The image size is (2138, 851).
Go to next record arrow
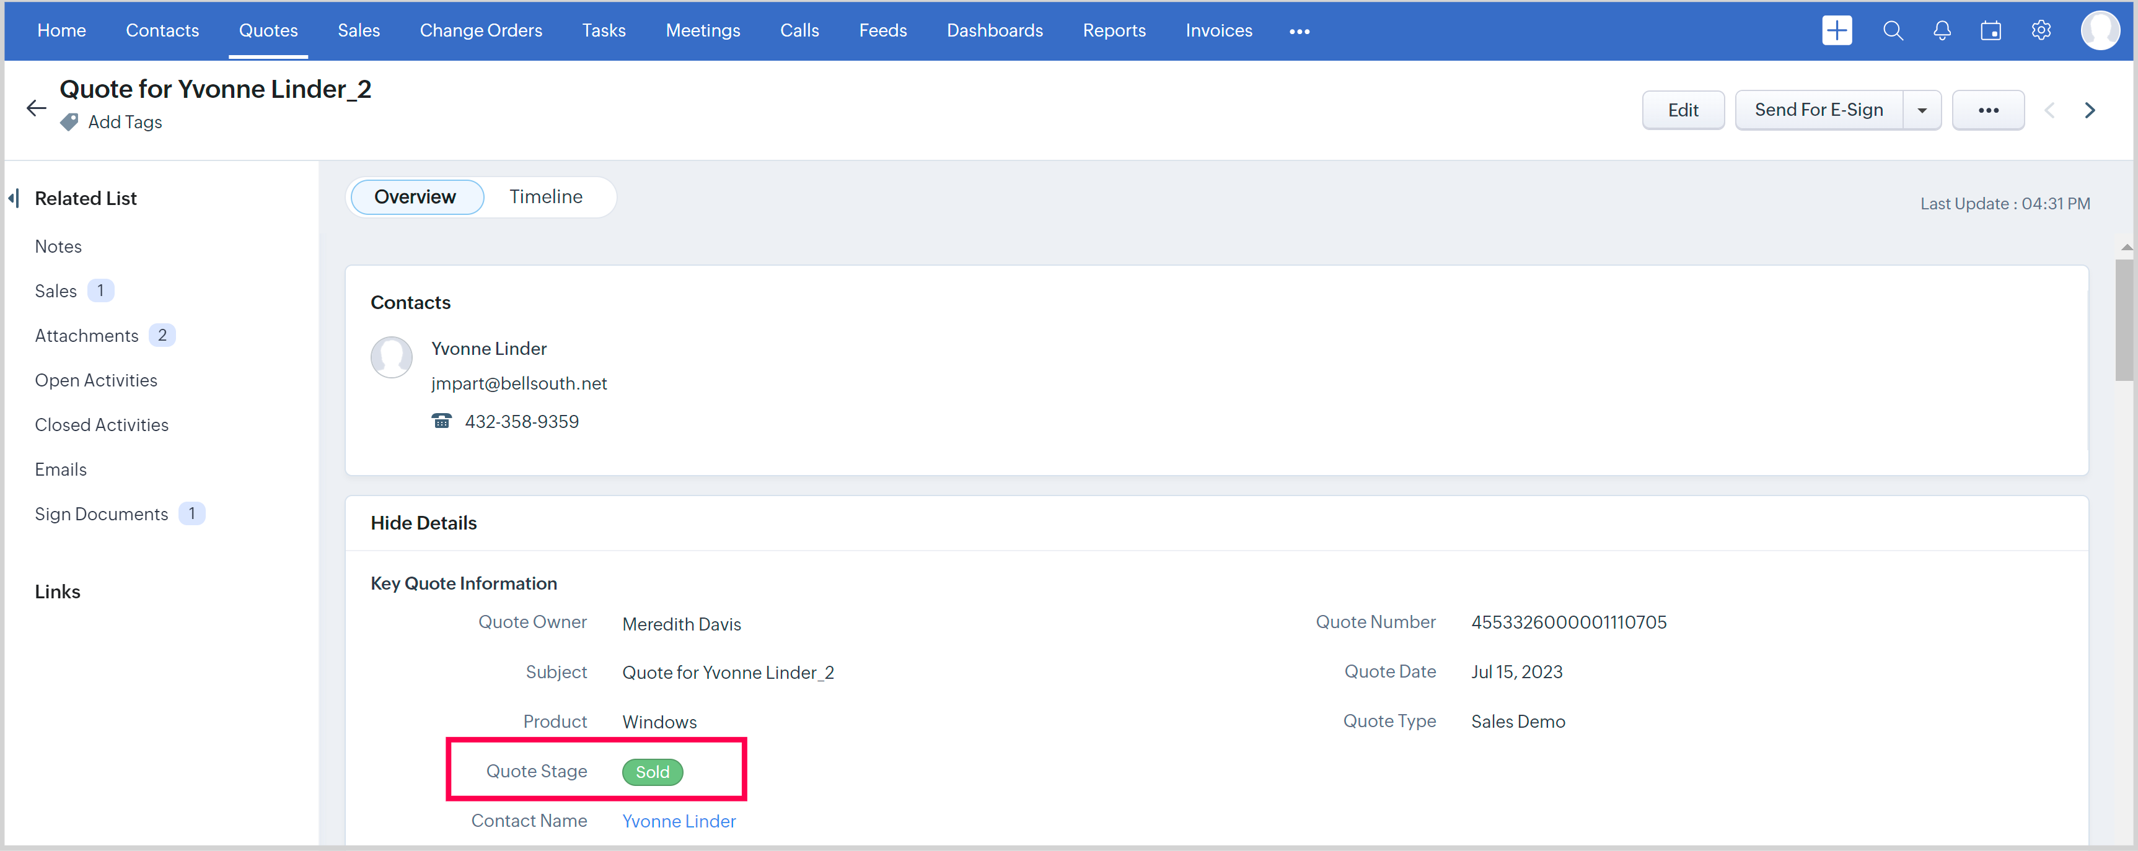click(x=2089, y=110)
